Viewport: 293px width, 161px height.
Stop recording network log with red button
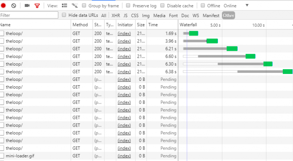tap(3, 5)
